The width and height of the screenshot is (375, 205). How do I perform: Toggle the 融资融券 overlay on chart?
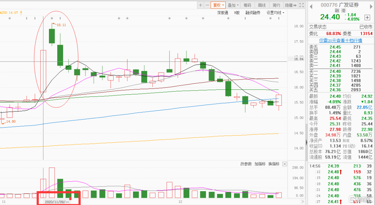(253, 13)
